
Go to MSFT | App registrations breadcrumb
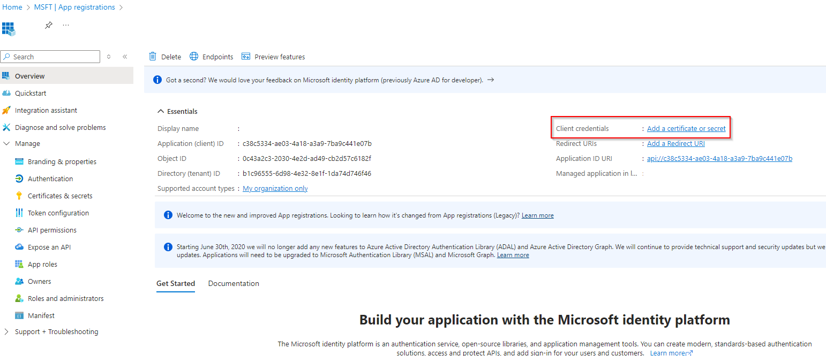coord(74,7)
